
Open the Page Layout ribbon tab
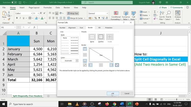click(x=34, y=7)
